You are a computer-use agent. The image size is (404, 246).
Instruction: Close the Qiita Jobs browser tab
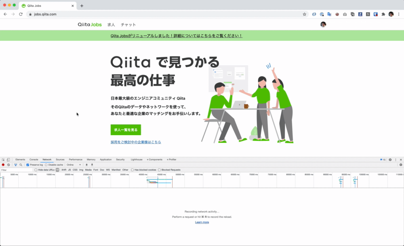[72, 6]
